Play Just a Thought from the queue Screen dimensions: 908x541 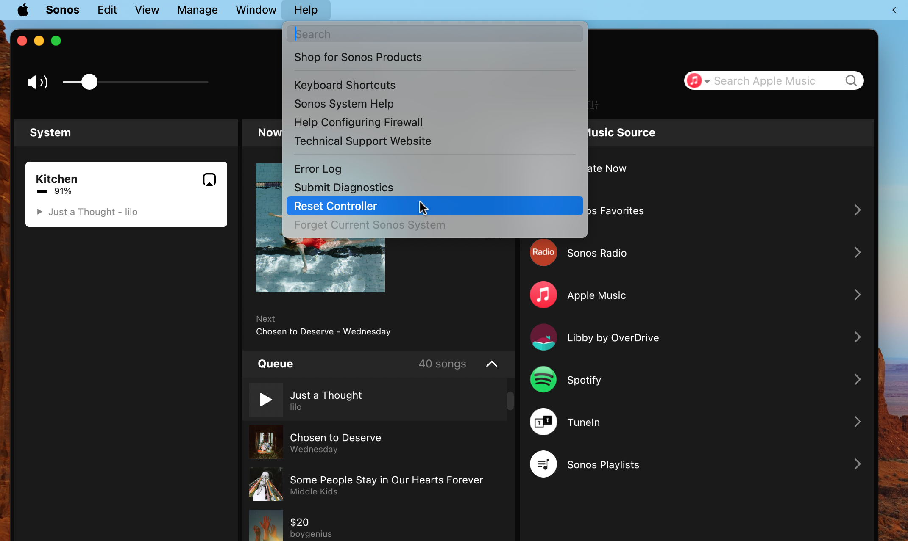tap(265, 399)
